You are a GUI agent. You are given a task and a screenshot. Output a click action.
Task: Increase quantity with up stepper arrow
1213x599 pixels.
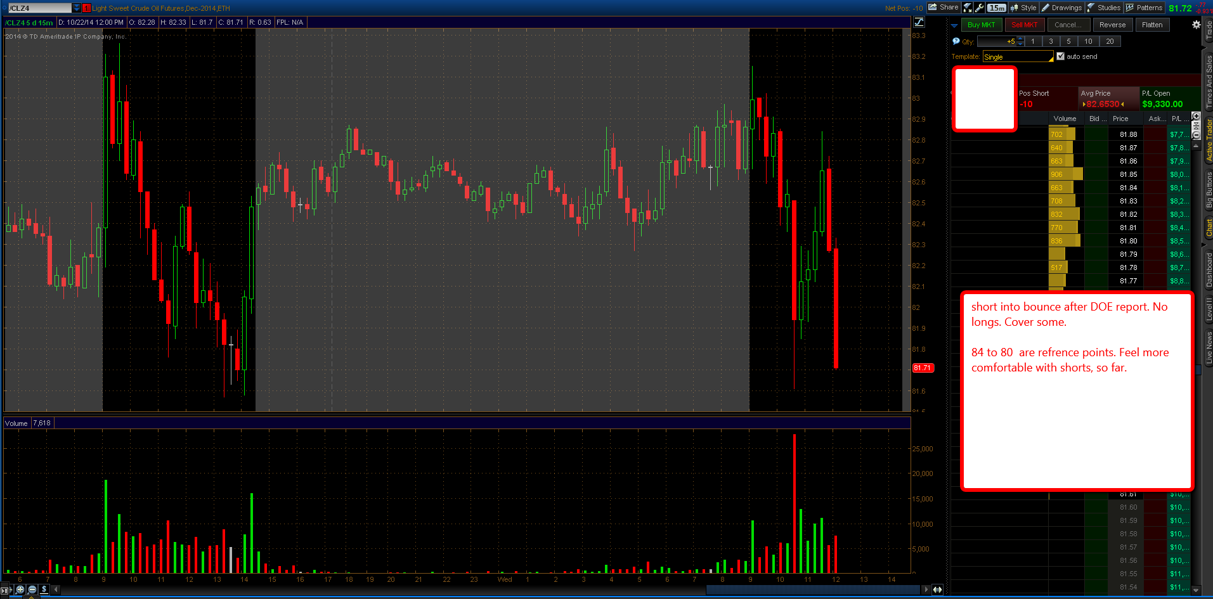1020,39
